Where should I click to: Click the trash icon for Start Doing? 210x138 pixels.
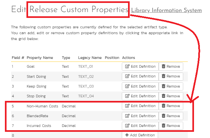163,76
